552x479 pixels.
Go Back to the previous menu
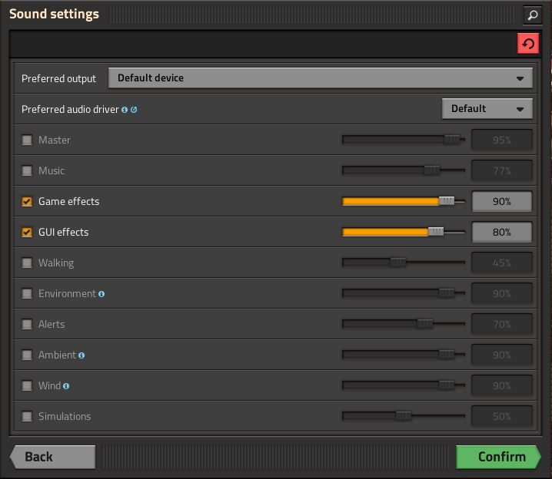pyautogui.click(x=52, y=457)
